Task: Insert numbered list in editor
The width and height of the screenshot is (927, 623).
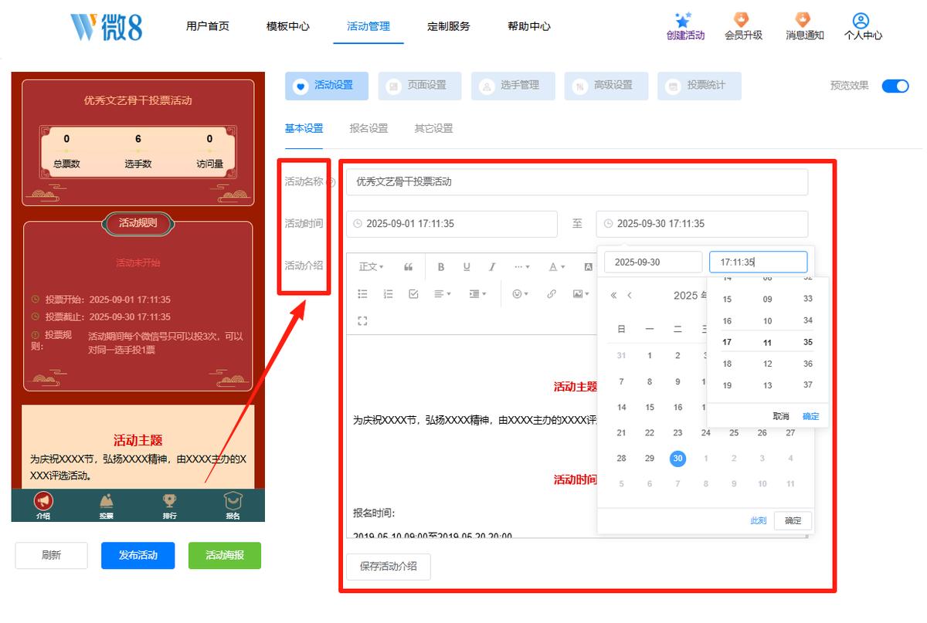Action: (389, 294)
